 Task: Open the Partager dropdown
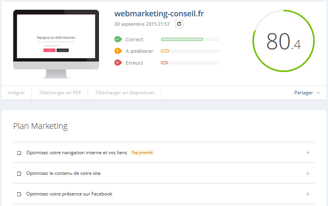pyautogui.click(x=307, y=93)
